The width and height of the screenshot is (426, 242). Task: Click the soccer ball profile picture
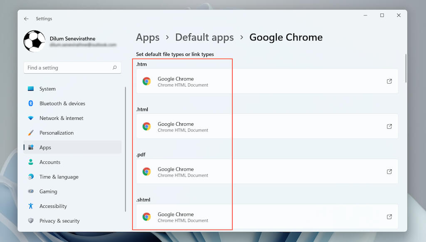tap(34, 41)
